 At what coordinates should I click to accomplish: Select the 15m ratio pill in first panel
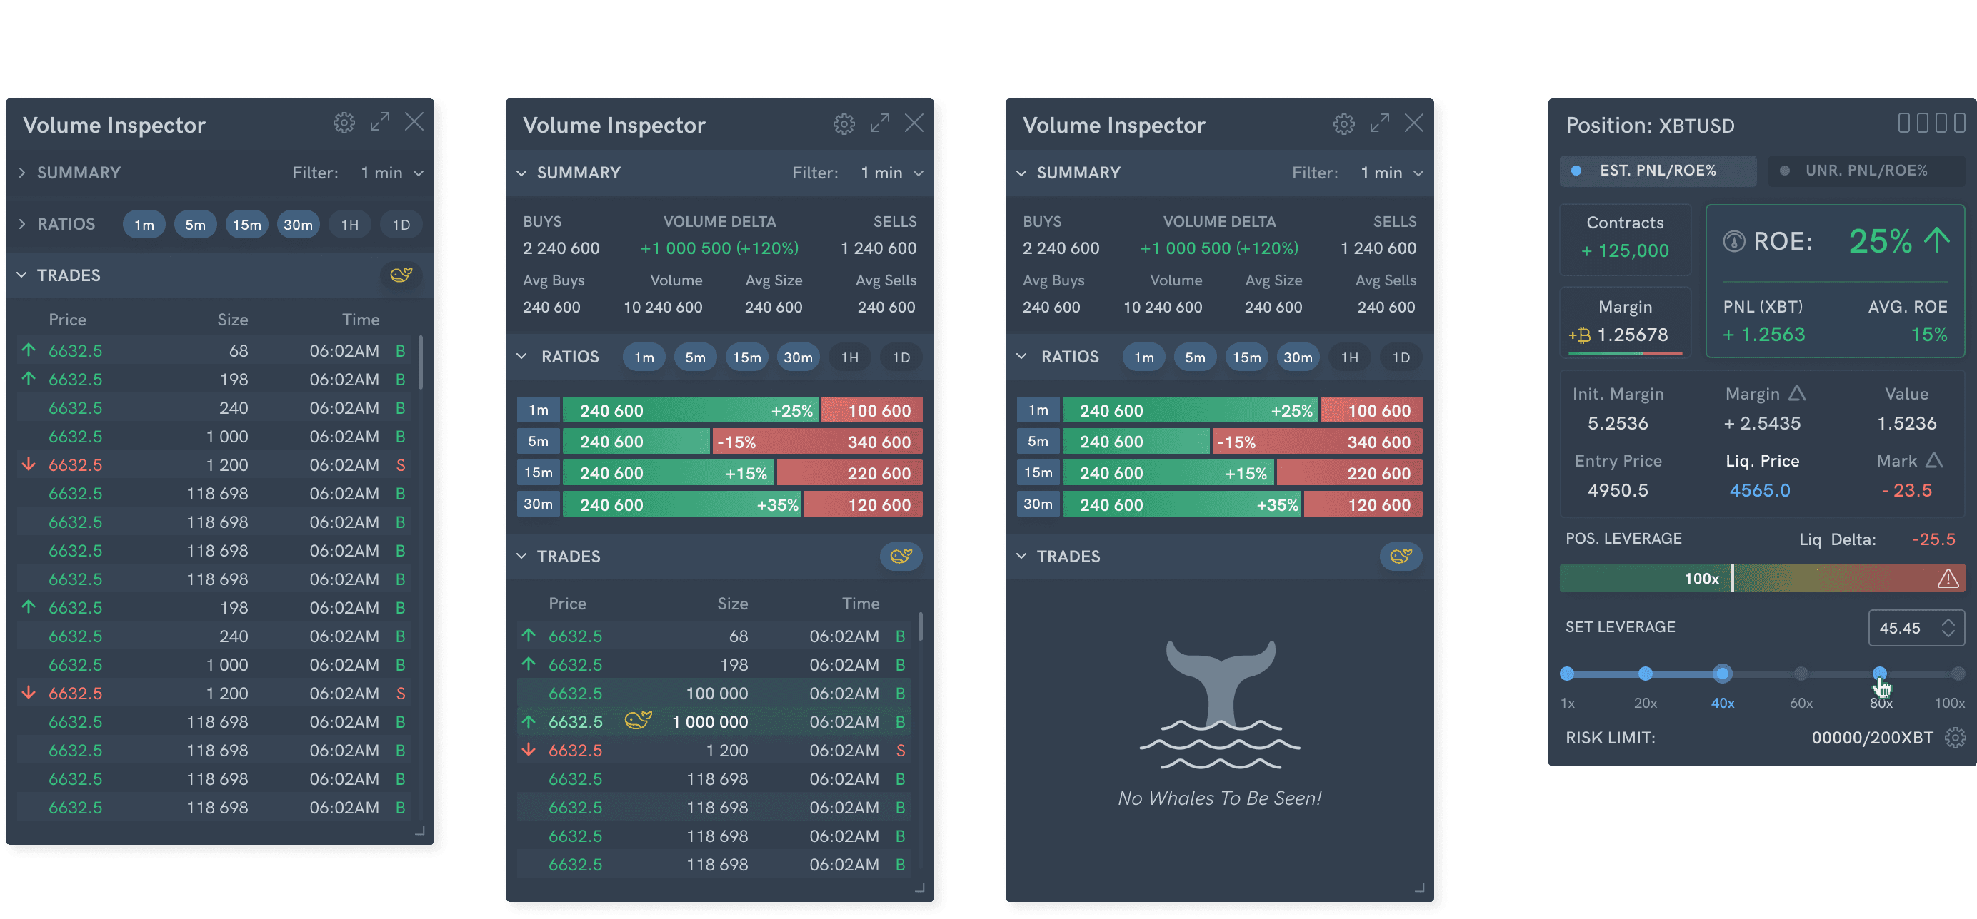[x=246, y=225]
